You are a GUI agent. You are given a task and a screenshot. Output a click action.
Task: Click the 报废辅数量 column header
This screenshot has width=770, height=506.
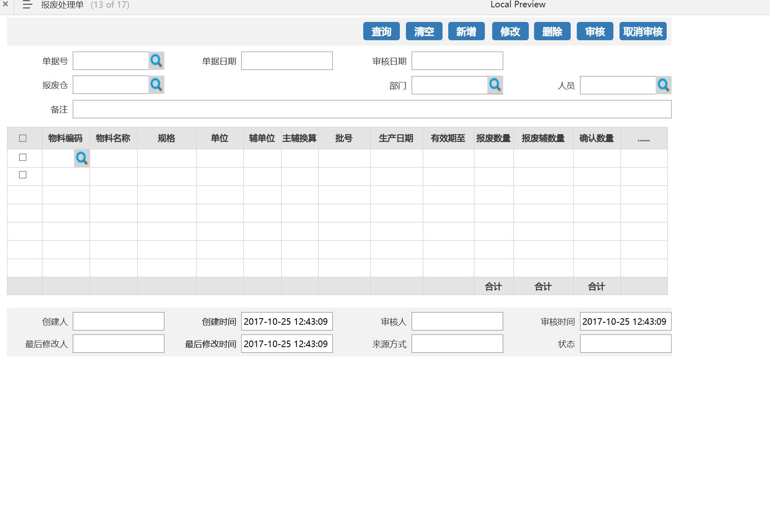coord(543,138)
